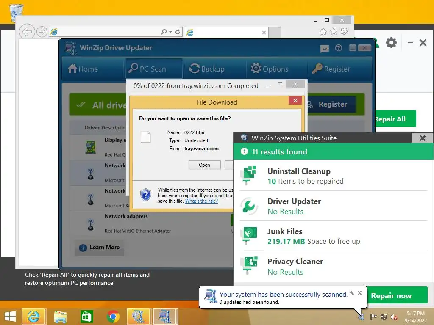Click the "11 results found" alert icon

[244, 151]
